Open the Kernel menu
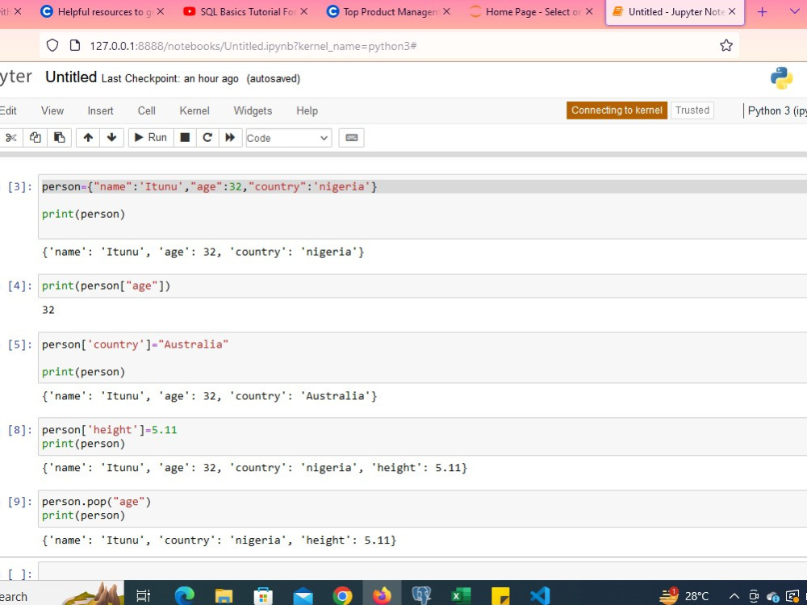The height and width of the screenshot is (605, 807). pos(194,111)
